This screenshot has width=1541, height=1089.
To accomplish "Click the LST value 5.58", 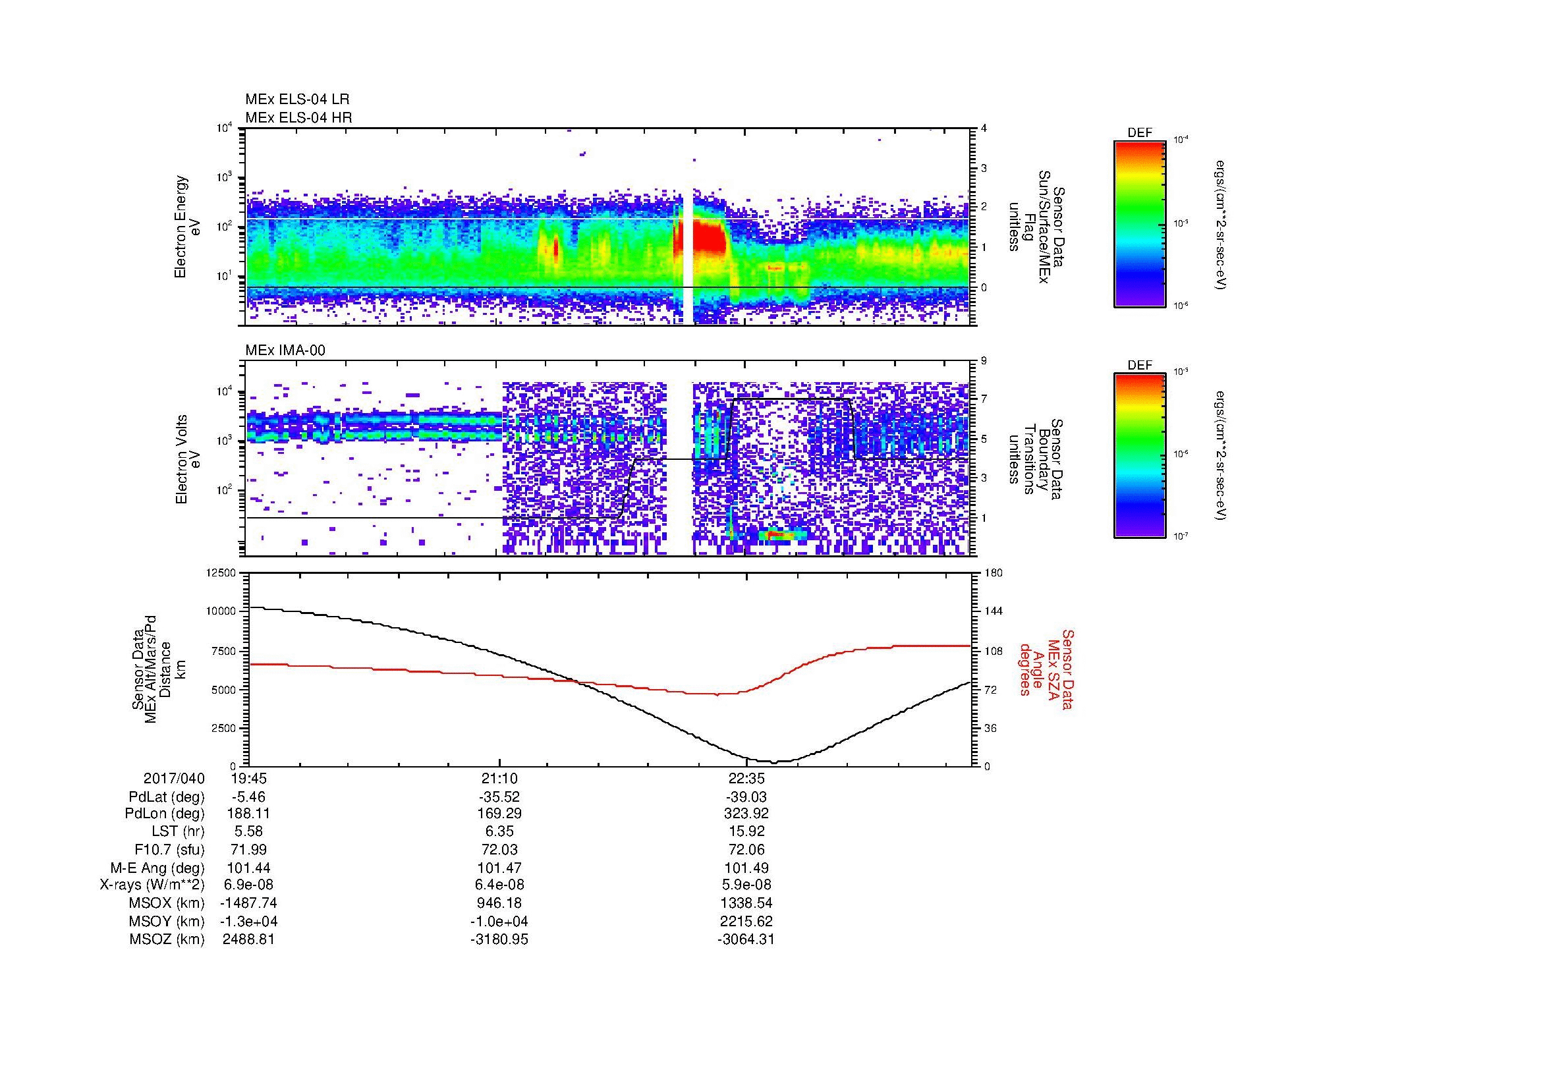I will coord(248,832).
